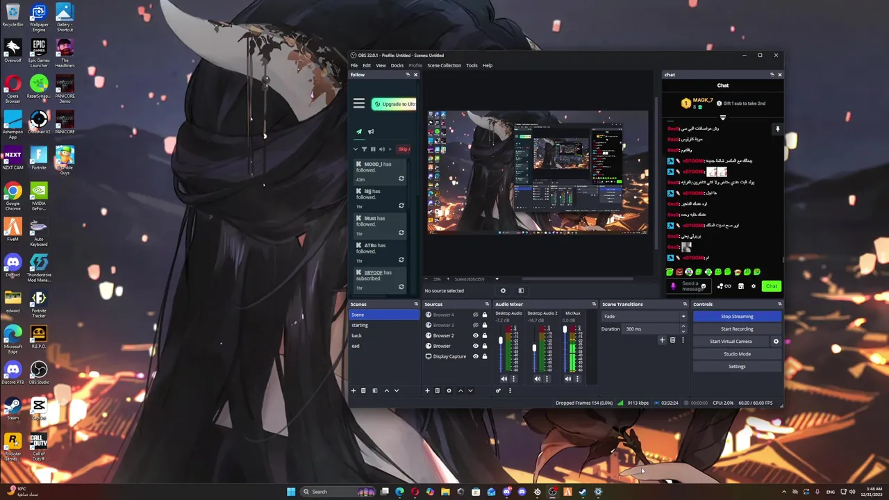This screenshot has height=500, width=889.
Task: Hide the Browser 2 source
Action: point(476,335)
